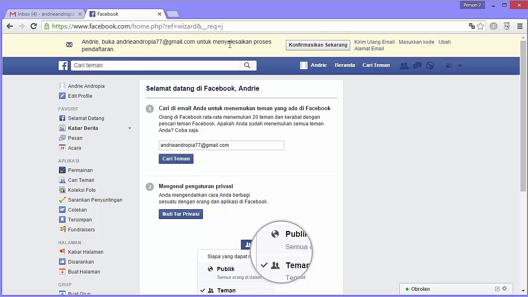The width and height of the screenshot is (528, 297).
Task: Open the Andrie profile link in the top bar
Action: coord(318,65)
